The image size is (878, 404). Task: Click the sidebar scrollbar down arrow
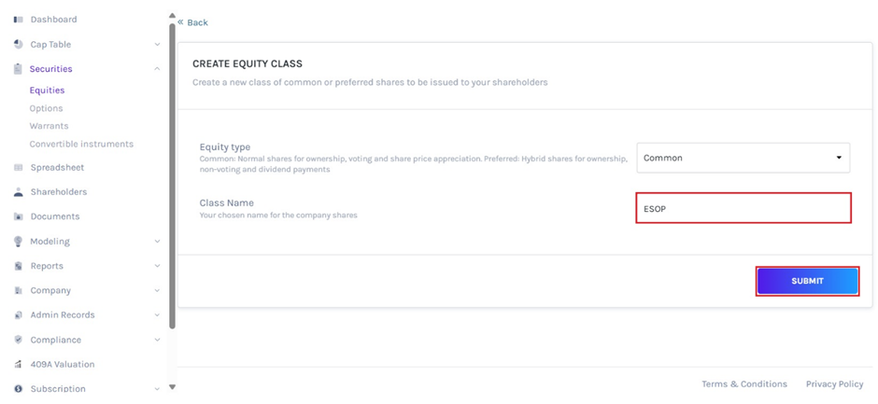point(172,387)
